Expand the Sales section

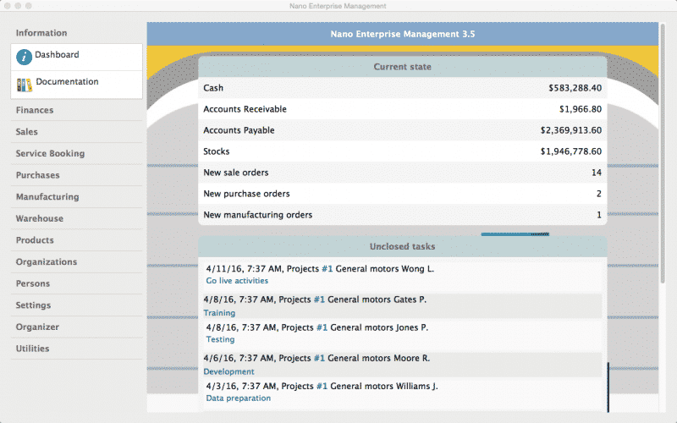[x=27, y=132]
